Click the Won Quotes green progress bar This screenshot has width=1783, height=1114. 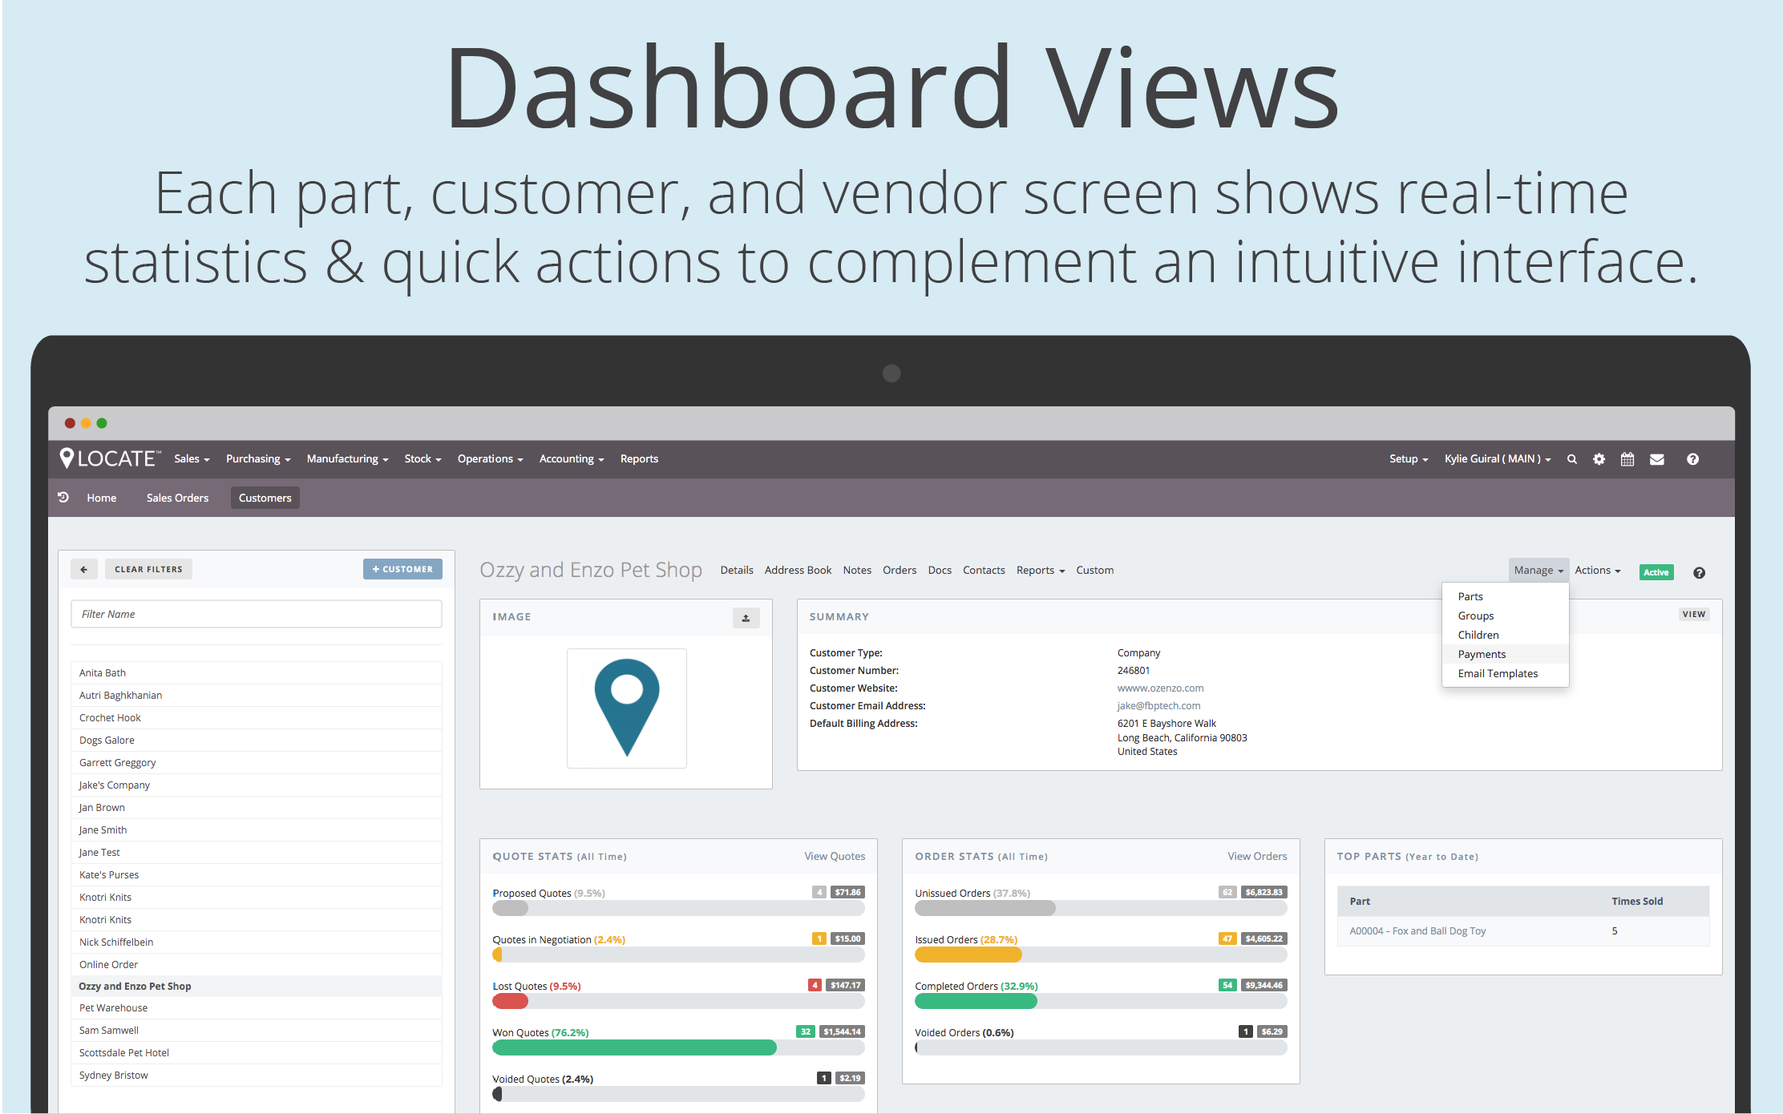point(633,1047)
